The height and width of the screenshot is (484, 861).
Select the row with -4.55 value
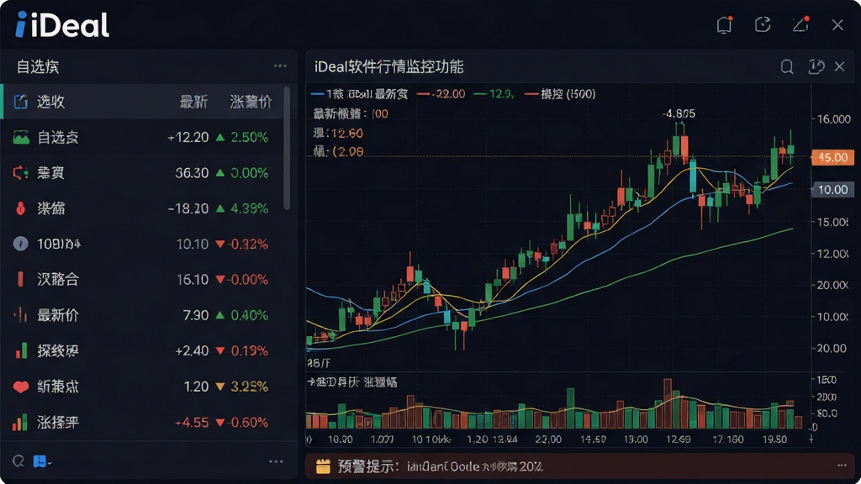coord(144,422)
